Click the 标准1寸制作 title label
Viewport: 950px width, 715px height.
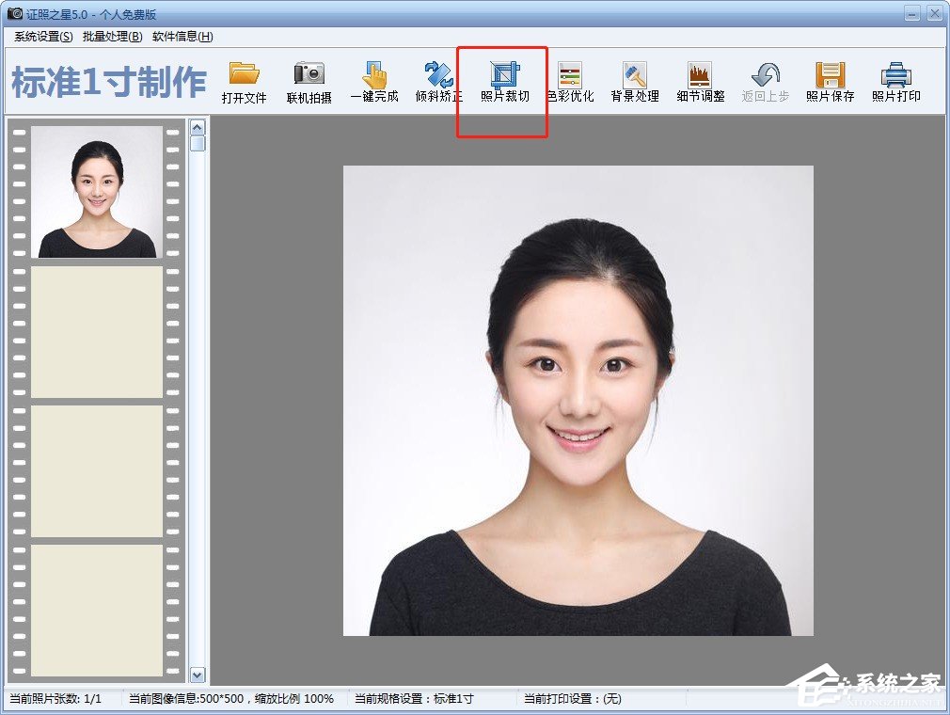coord(109,83)
